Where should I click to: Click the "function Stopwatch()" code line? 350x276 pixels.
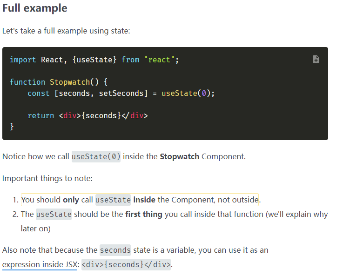click(x=59, y=82)
